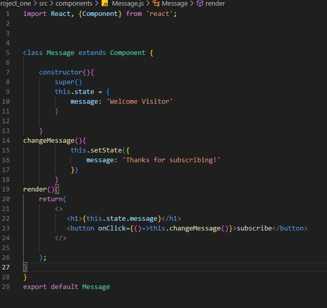
Task: Click the closing '</button>' tag
Action: point(290,228)
